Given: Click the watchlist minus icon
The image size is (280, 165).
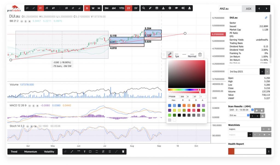Looking at the screenshot, I should 269,135.
